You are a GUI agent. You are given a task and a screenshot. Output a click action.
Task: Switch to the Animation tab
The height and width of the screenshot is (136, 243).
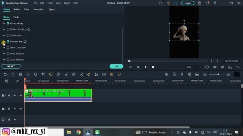tap(39, 9)
